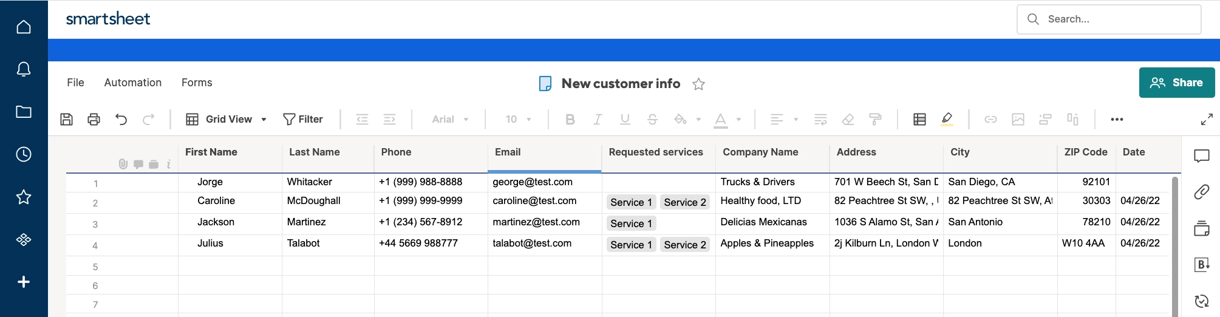Open Conversations panel icon on right rail

[1201, 156]
